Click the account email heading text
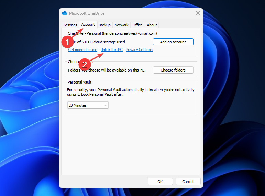The height and width of the screenshot is (196, 265). tap(112, 33)
